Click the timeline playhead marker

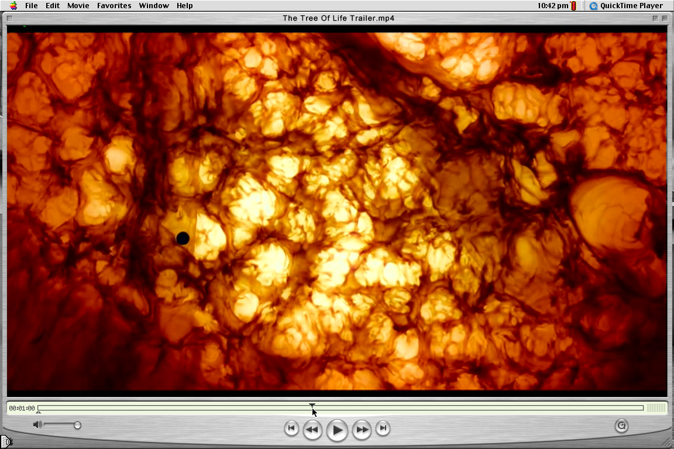(x=312, y=405)
